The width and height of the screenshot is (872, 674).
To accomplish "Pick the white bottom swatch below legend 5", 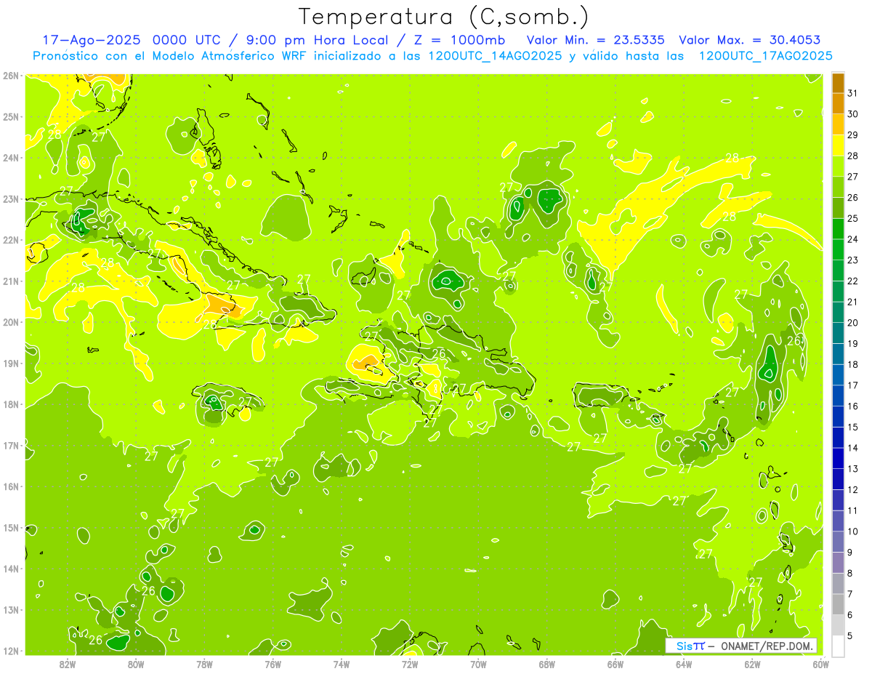I will click(838, 646).
